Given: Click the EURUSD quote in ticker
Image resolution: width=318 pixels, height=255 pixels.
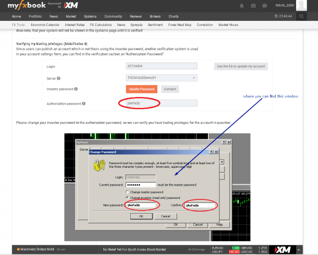Looking at the screenshot, I should click(226, 248).
